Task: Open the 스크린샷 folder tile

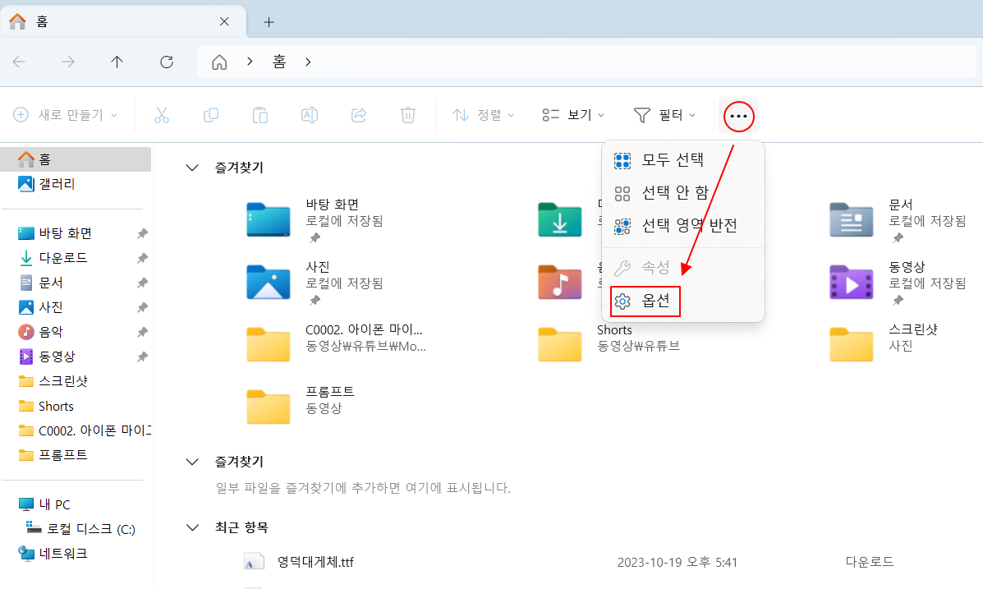Action: pos(884,343)
